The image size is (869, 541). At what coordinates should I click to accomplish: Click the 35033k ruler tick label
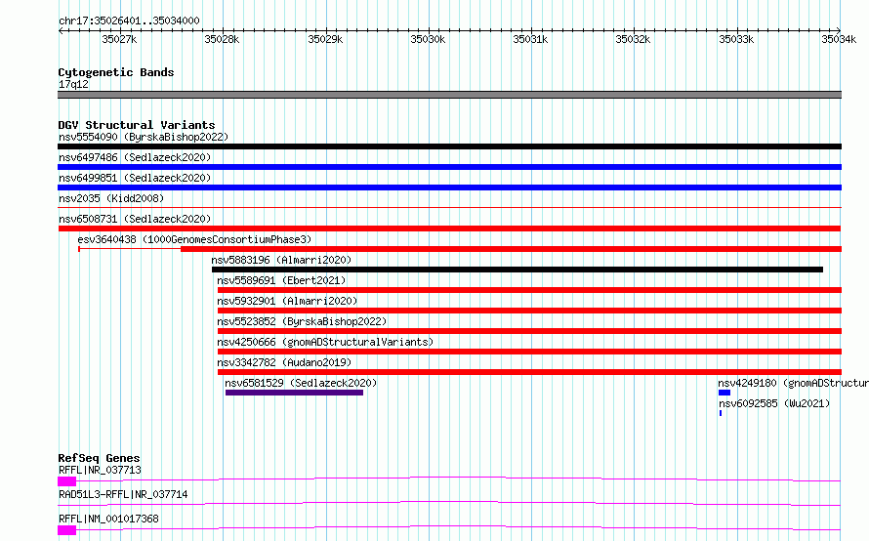736,39
